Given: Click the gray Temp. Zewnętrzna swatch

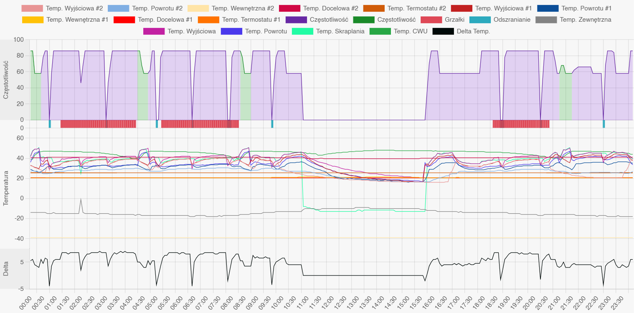Looking at the screenshot, I should pyautogui.click(x=546, y=20).
